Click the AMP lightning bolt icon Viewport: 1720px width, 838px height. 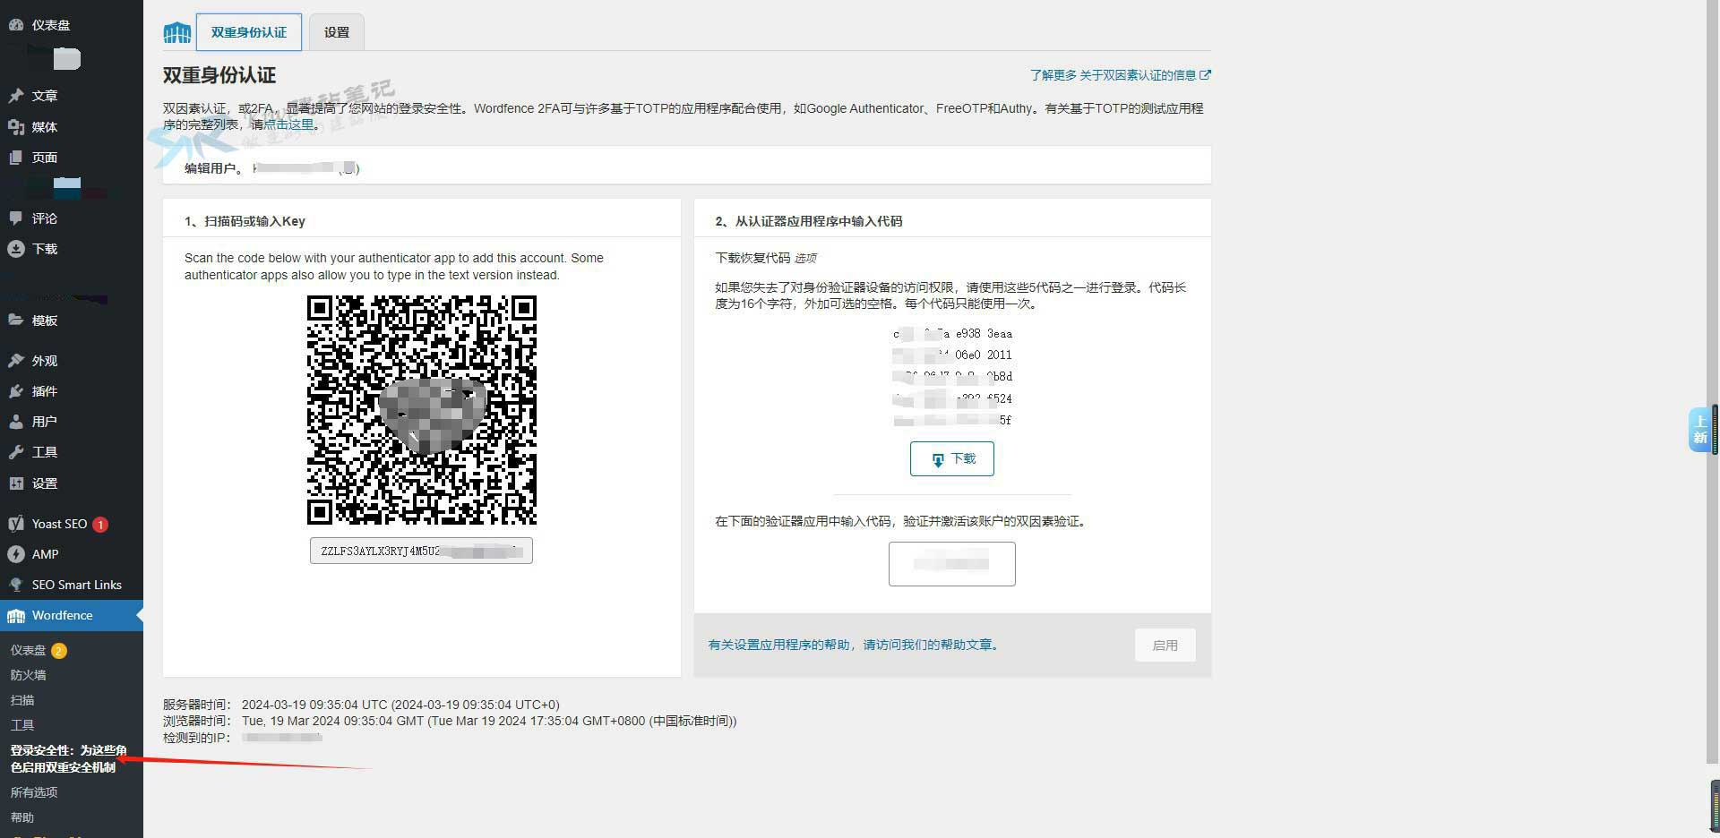coord(16,554)
